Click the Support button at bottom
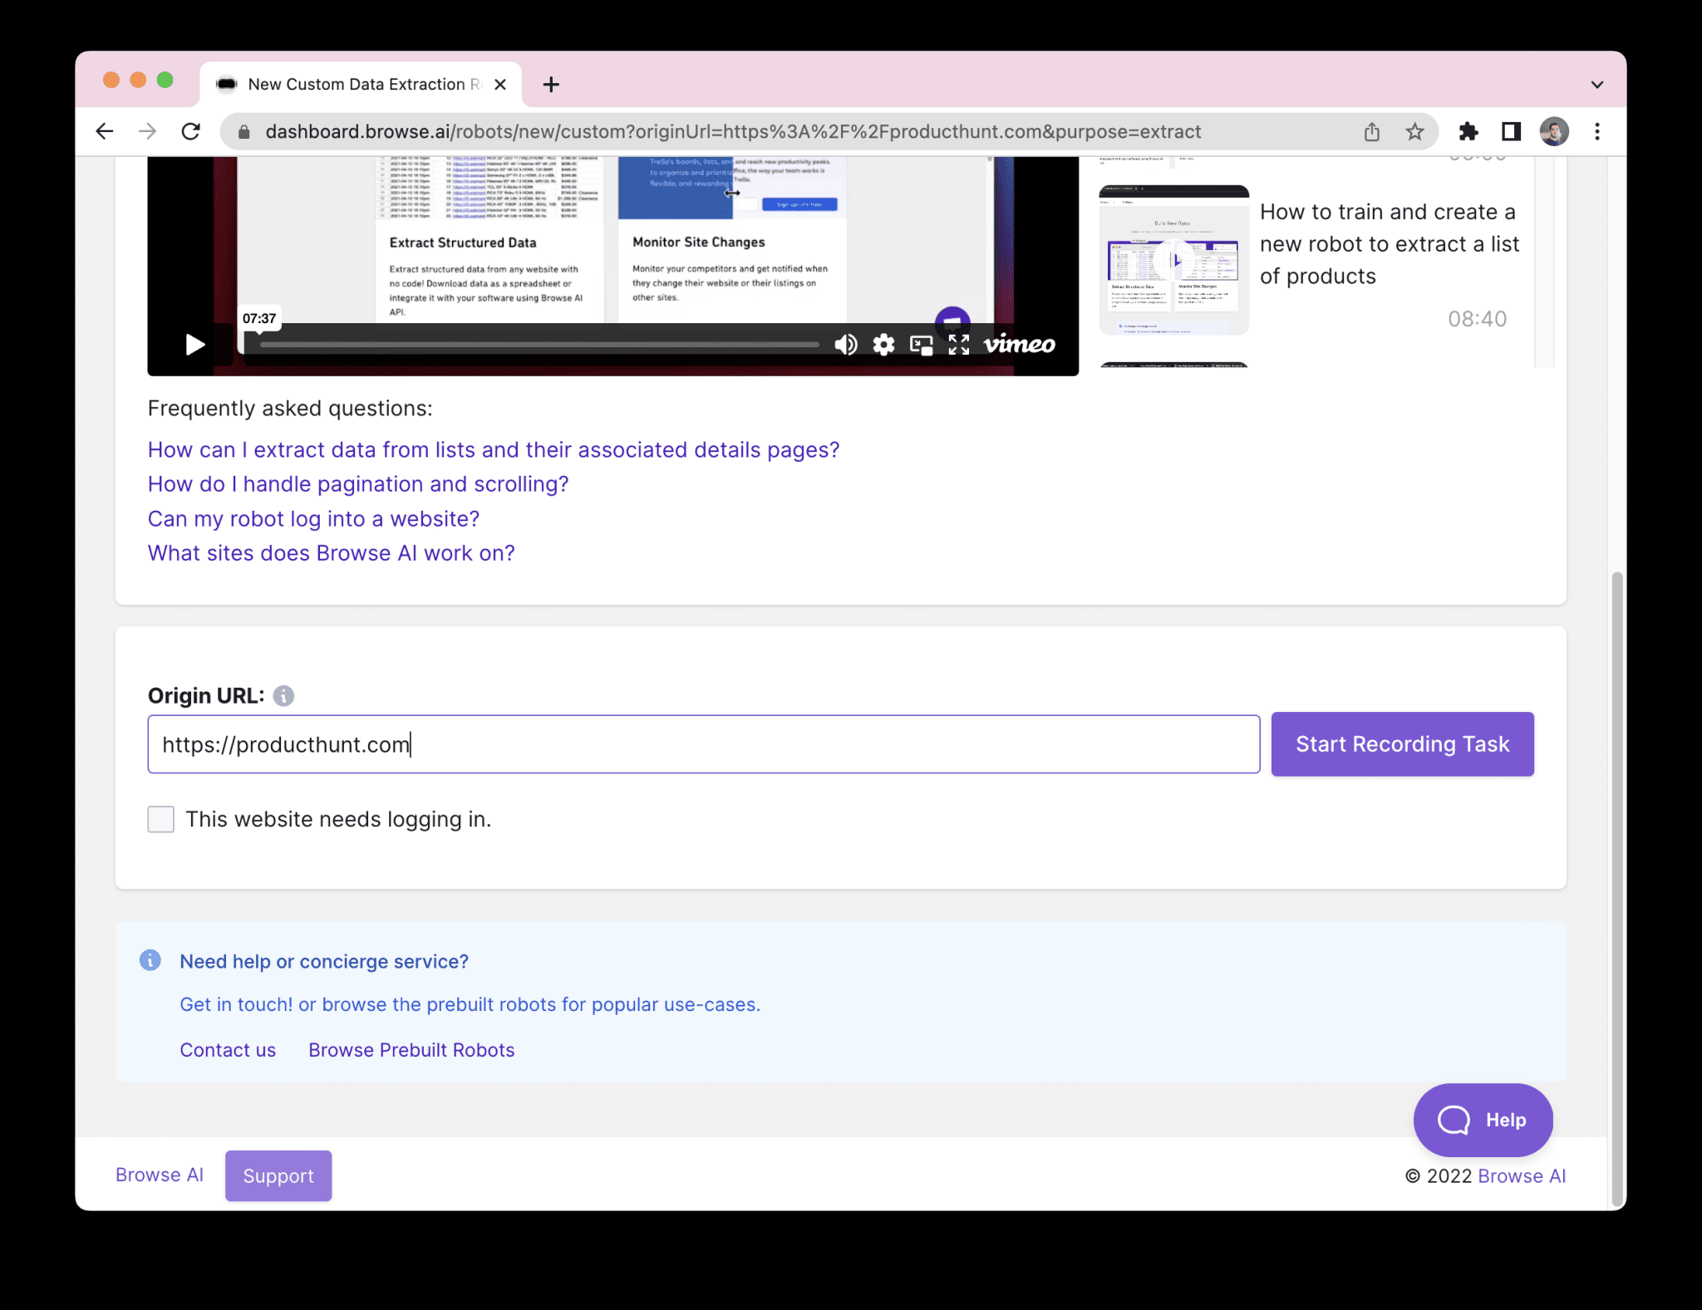The height and width of the screenshot is (1310, 1702). [x=278, y=1175]
